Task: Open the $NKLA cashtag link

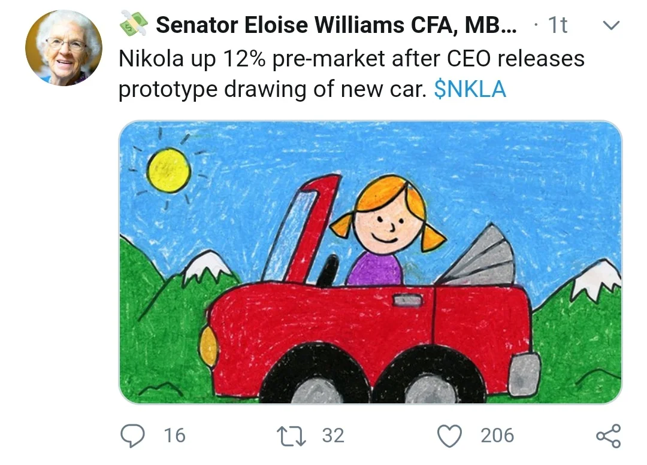Action: pos(469,89)
